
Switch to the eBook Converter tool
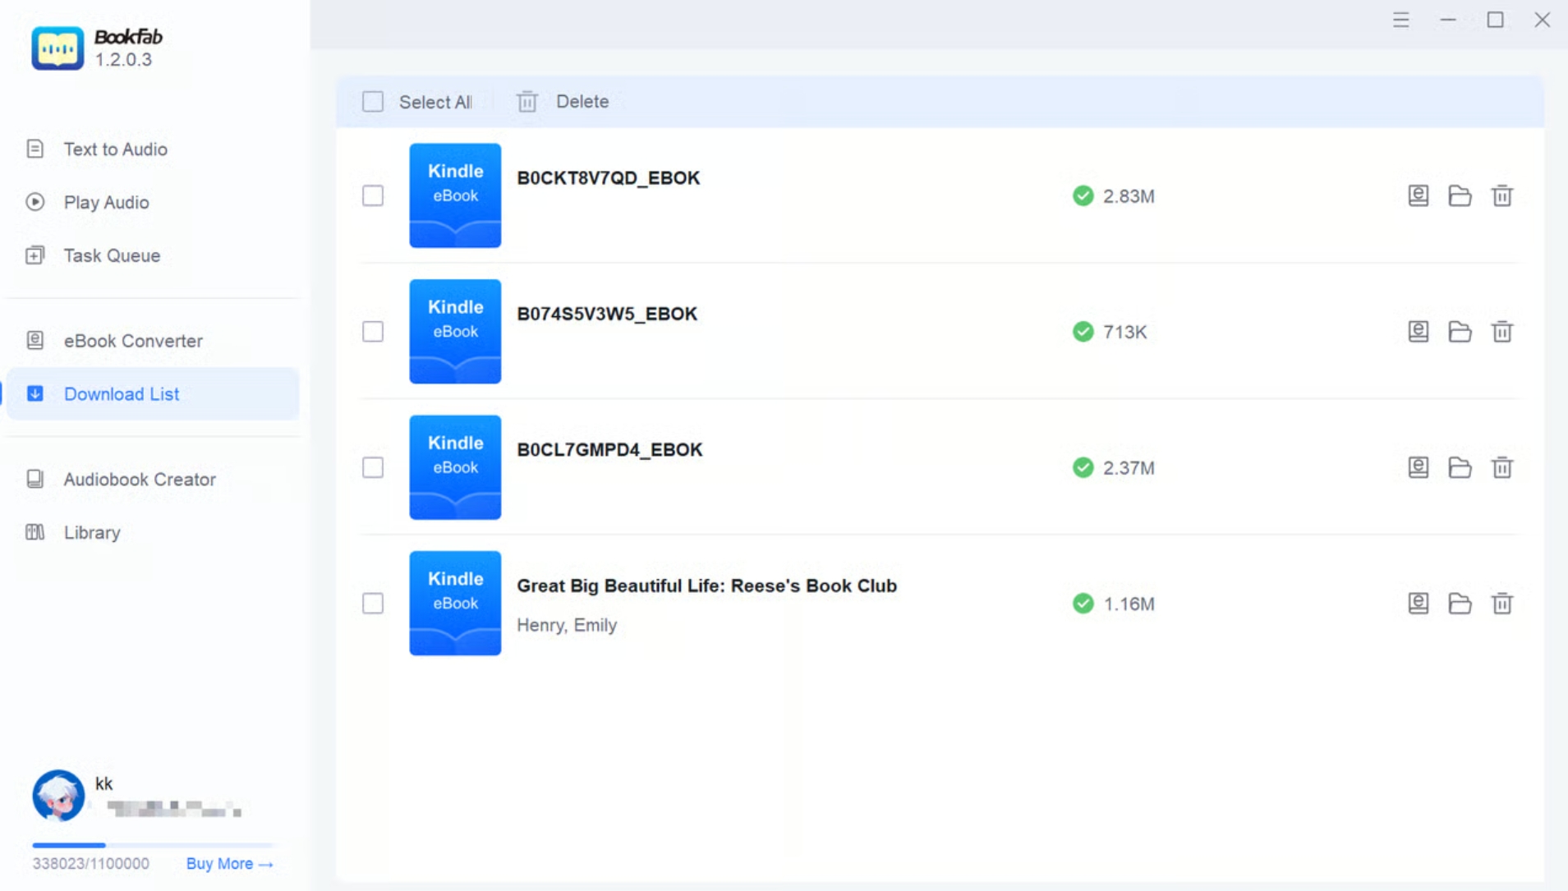pyautogui.click(x=133, y=340)
